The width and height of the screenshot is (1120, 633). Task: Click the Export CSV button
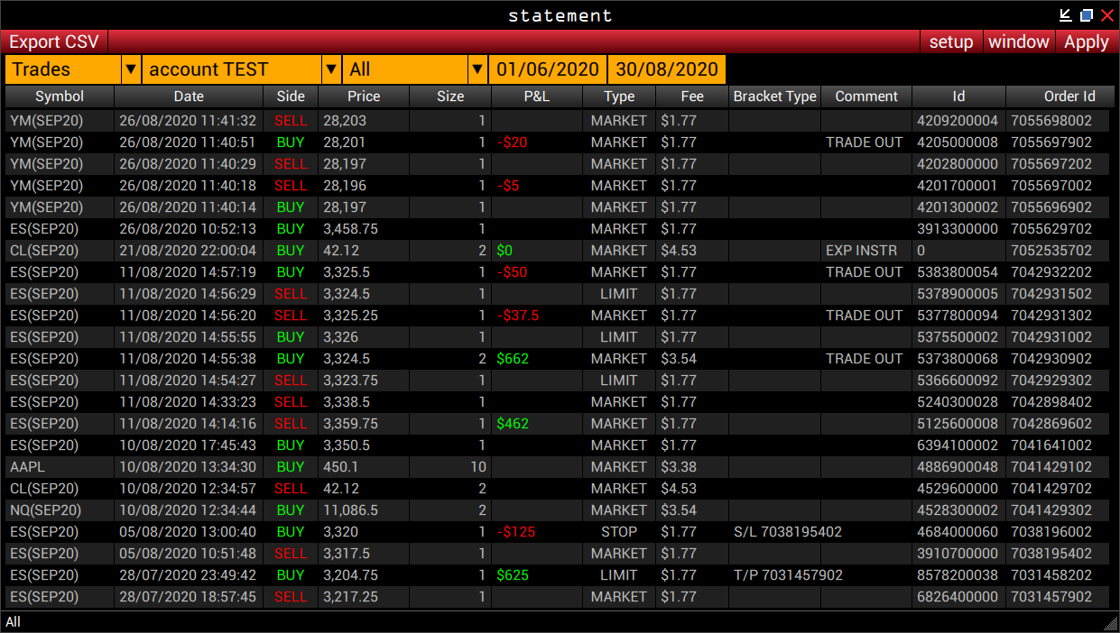click(54, 42)
